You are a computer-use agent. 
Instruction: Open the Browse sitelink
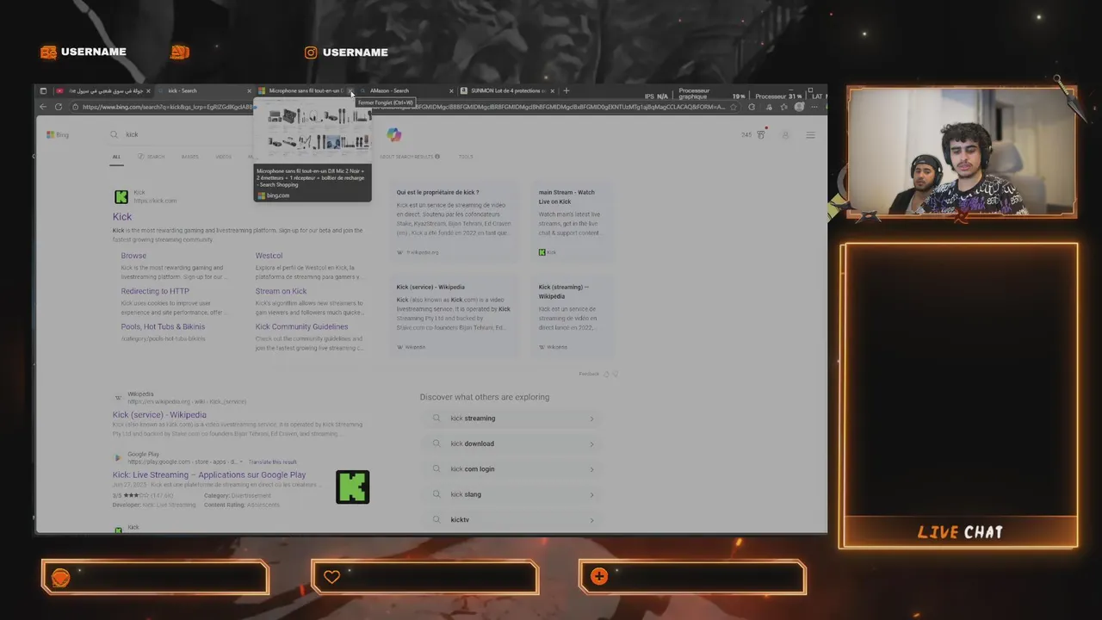[133, 256]
